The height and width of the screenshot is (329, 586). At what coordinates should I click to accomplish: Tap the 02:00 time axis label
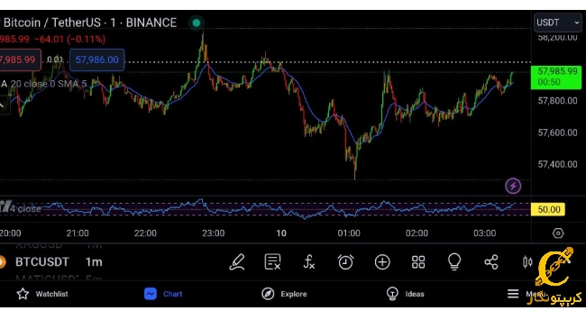tap(417, 233)
